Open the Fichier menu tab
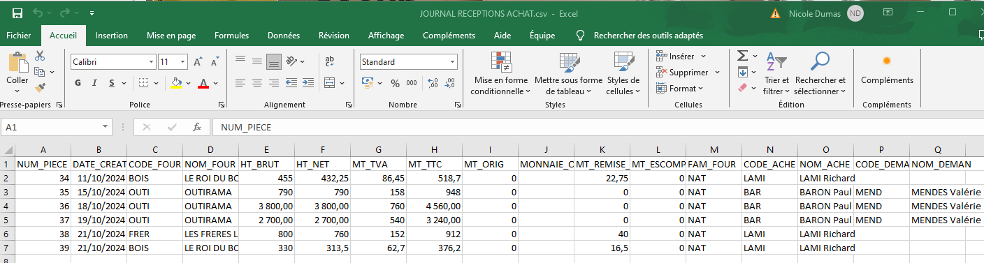The image size is (984, 263). (19, 36)
